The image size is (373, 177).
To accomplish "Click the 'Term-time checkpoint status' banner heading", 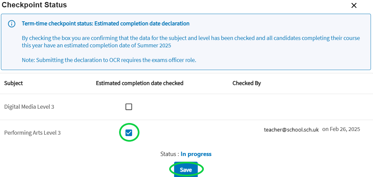I will pos(105,24).
